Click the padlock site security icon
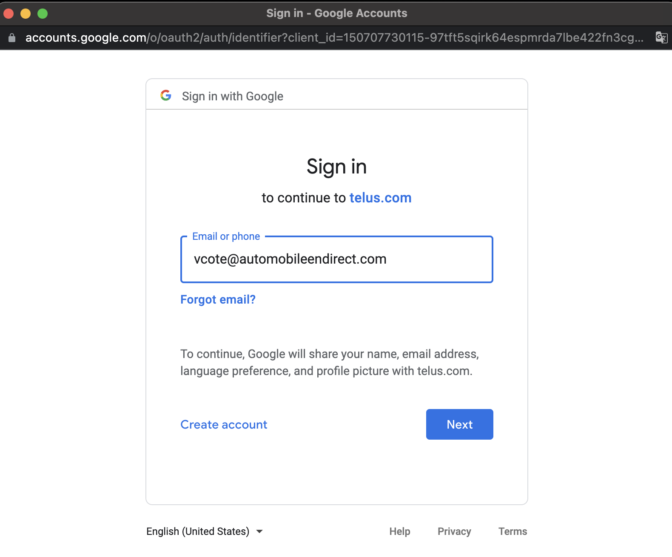 pos(12,38)
